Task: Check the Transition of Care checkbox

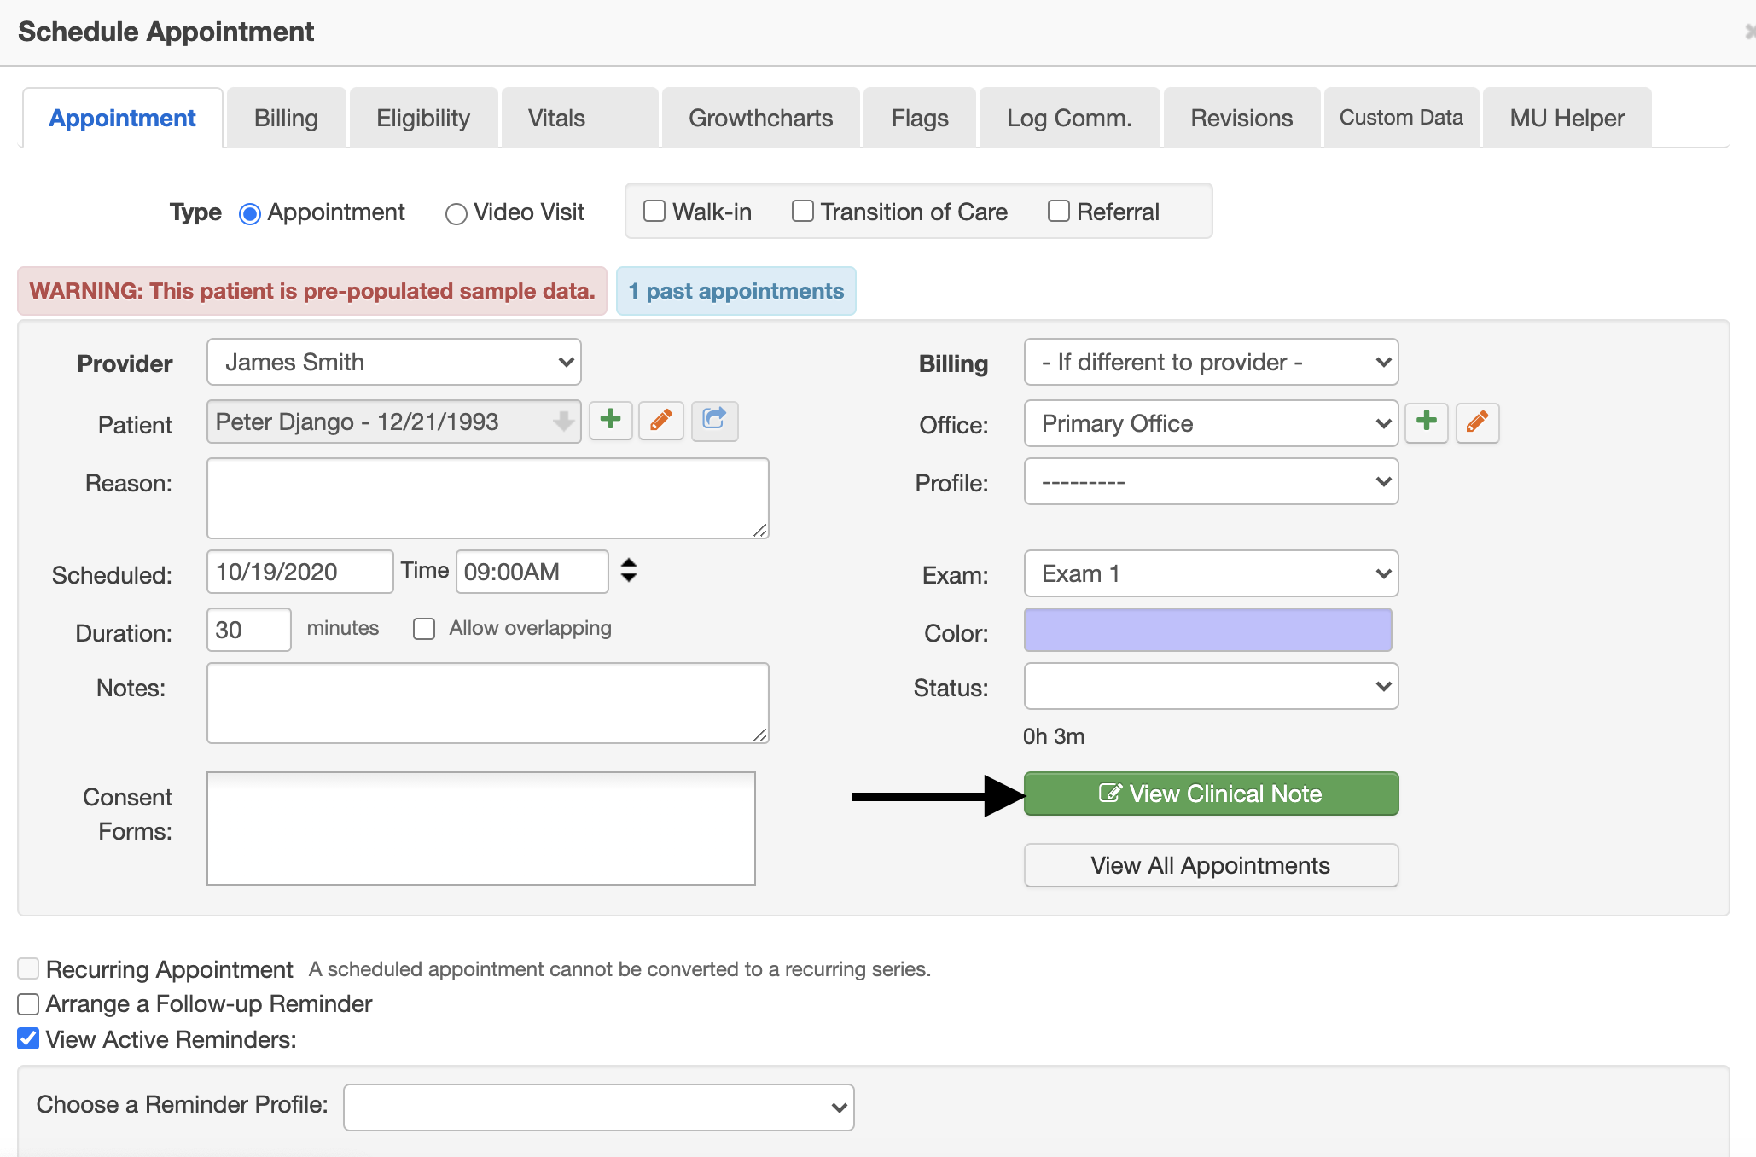Action: 802,211
